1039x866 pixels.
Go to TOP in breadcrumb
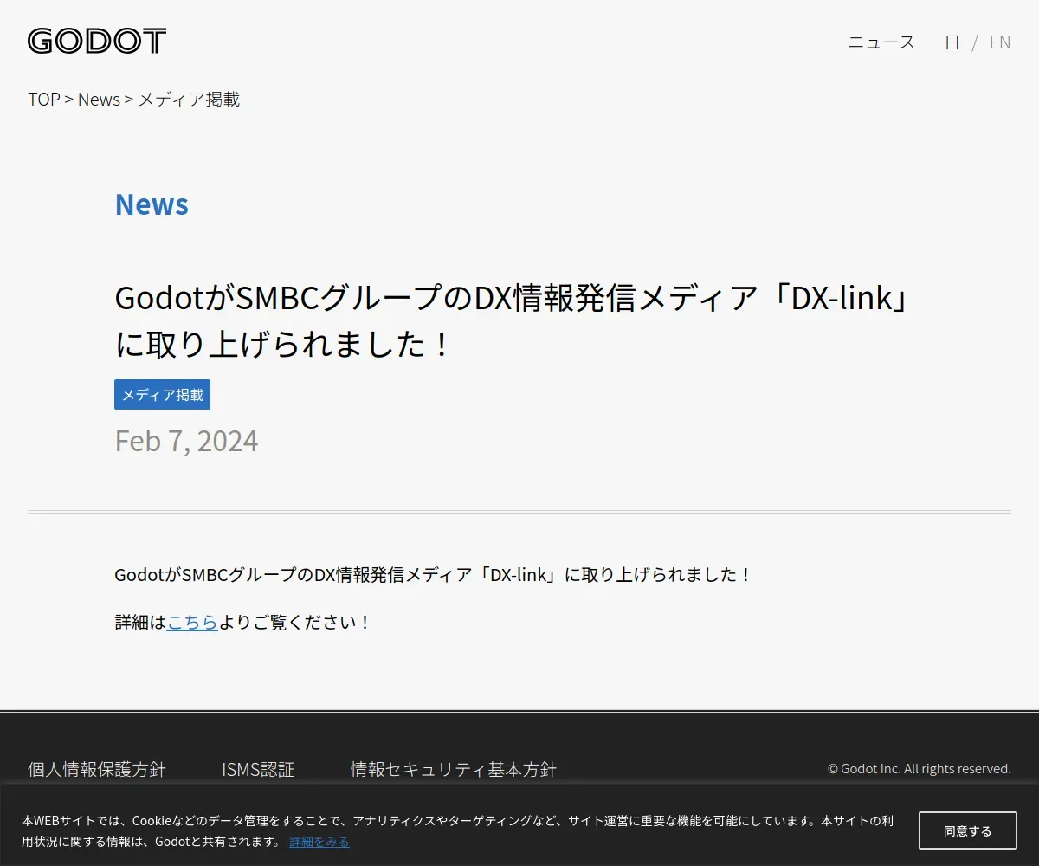coord(44,99)
